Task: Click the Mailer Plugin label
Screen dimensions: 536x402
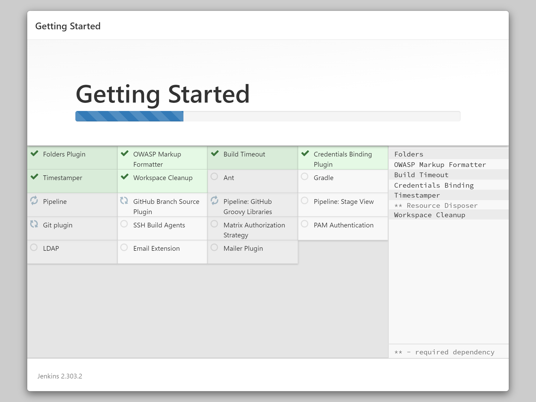Action: (243, 248)
